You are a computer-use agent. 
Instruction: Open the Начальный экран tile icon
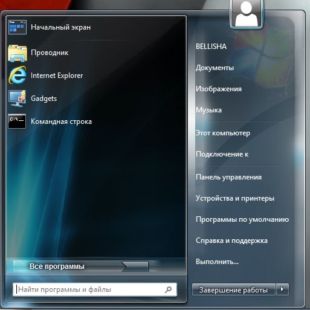[18, 27]
